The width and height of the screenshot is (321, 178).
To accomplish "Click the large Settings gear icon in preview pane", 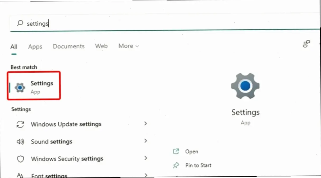I will click(245, 86).
